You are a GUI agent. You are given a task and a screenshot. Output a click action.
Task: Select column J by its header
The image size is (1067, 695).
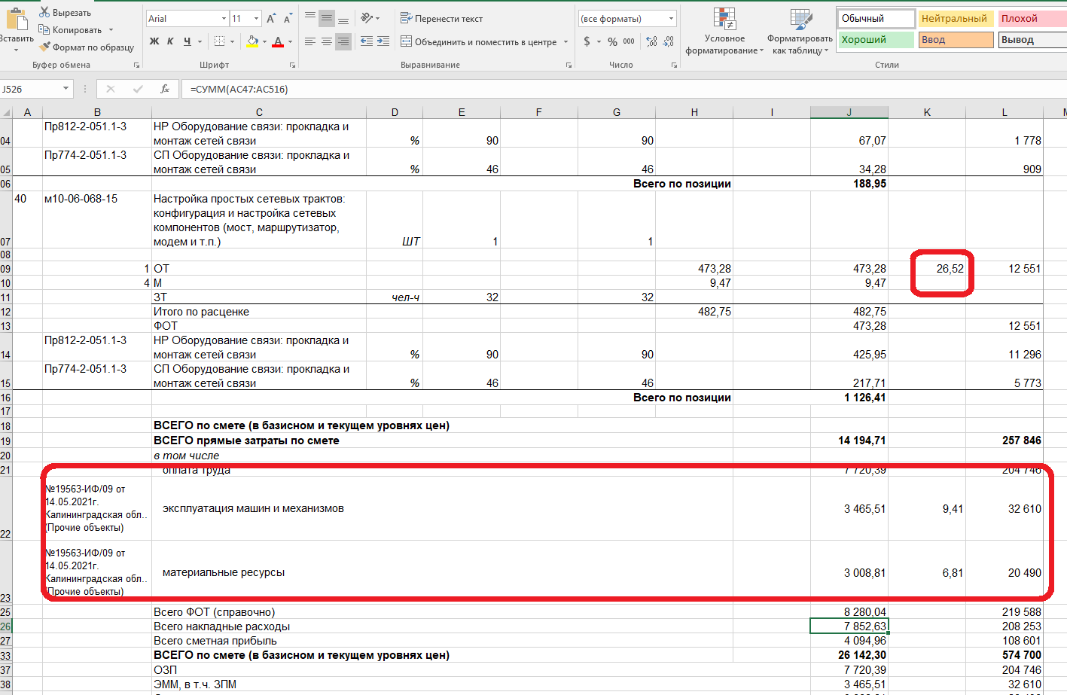pos(849,112)
